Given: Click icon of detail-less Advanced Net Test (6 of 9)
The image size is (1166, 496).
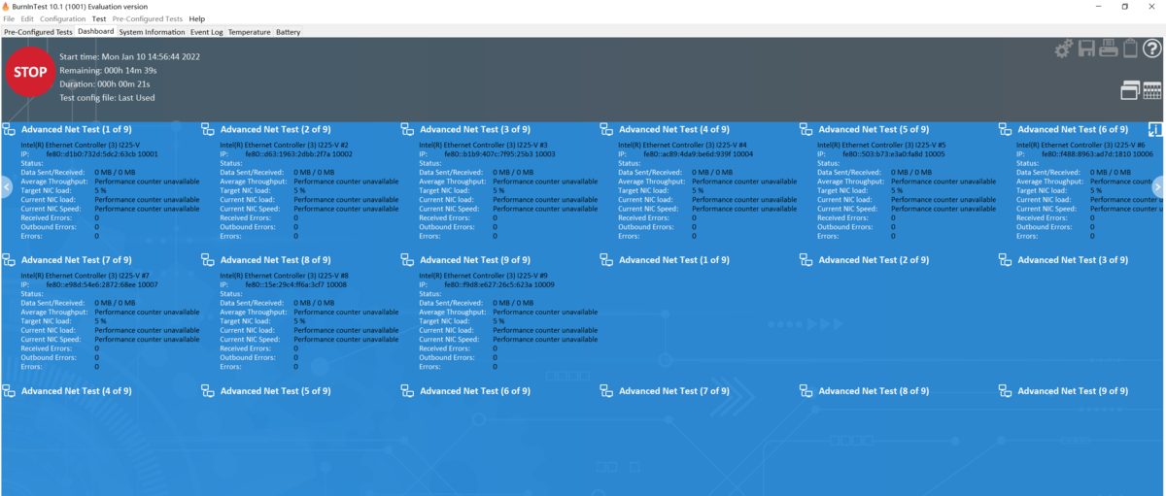Looking at the screenshot, I should pyautogui.click(x=407, y=390).
